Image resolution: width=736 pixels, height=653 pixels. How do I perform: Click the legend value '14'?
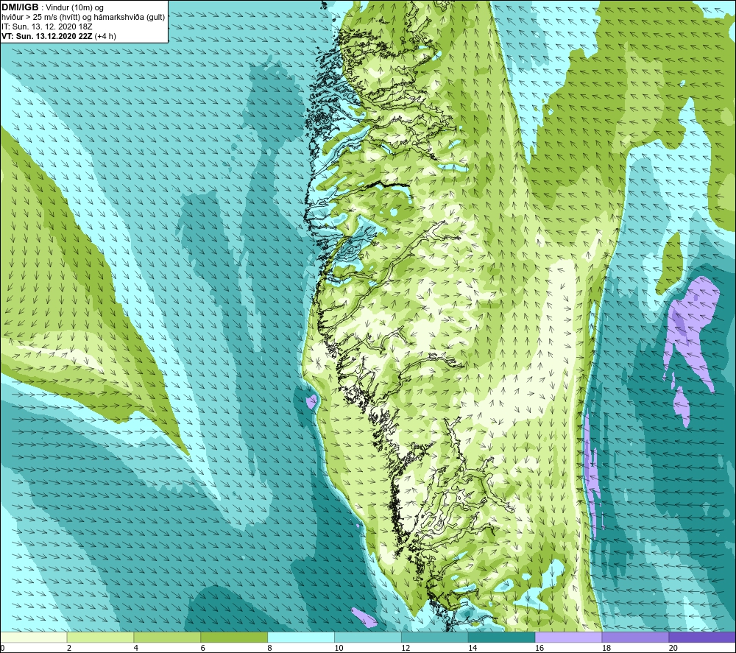(473, 648)
